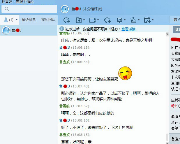Click the remote assistance screen icon

click(119, 20)
